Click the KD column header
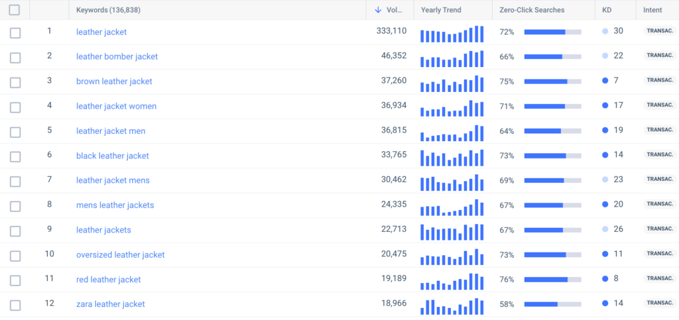679x320 pixels. [607, 10]
